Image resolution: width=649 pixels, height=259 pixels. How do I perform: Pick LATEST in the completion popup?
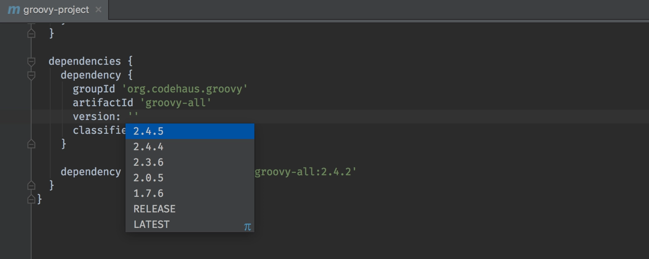[x=151, y=224]
